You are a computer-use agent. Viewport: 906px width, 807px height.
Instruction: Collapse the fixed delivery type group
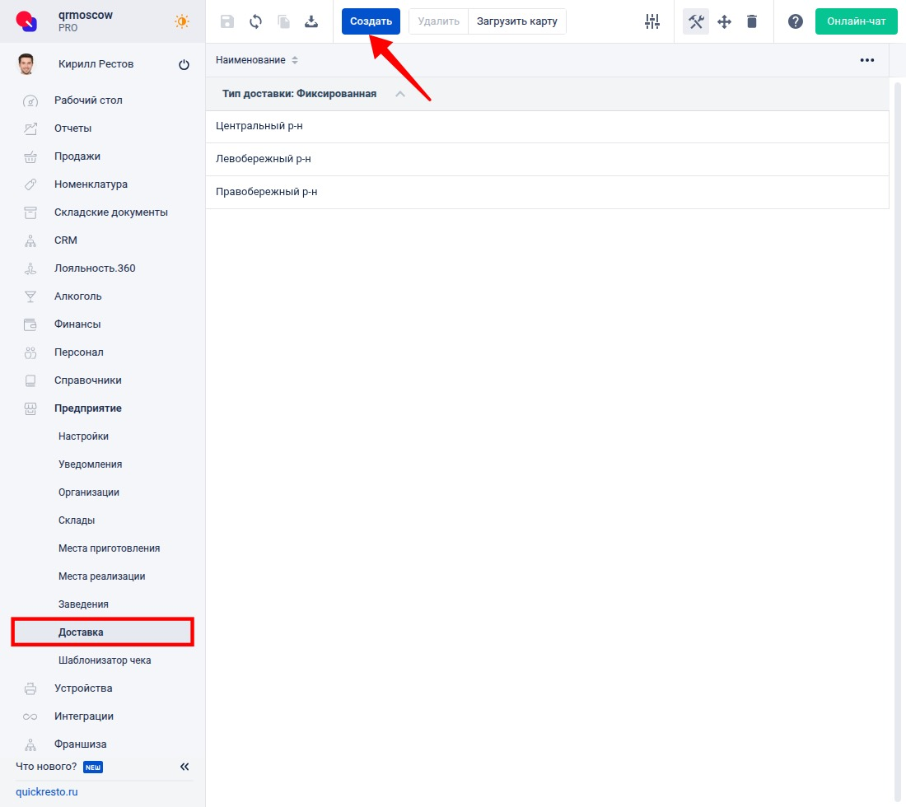(400, 94)
